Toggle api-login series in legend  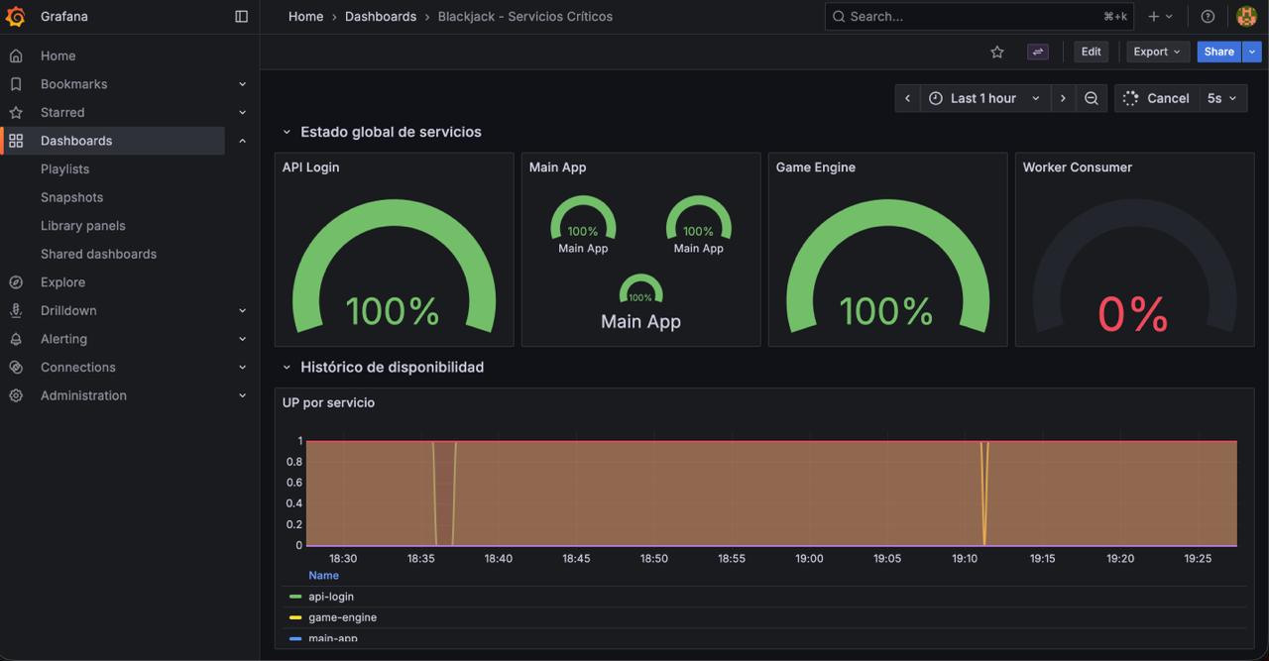pyautogui.click(x=331, y=597)
